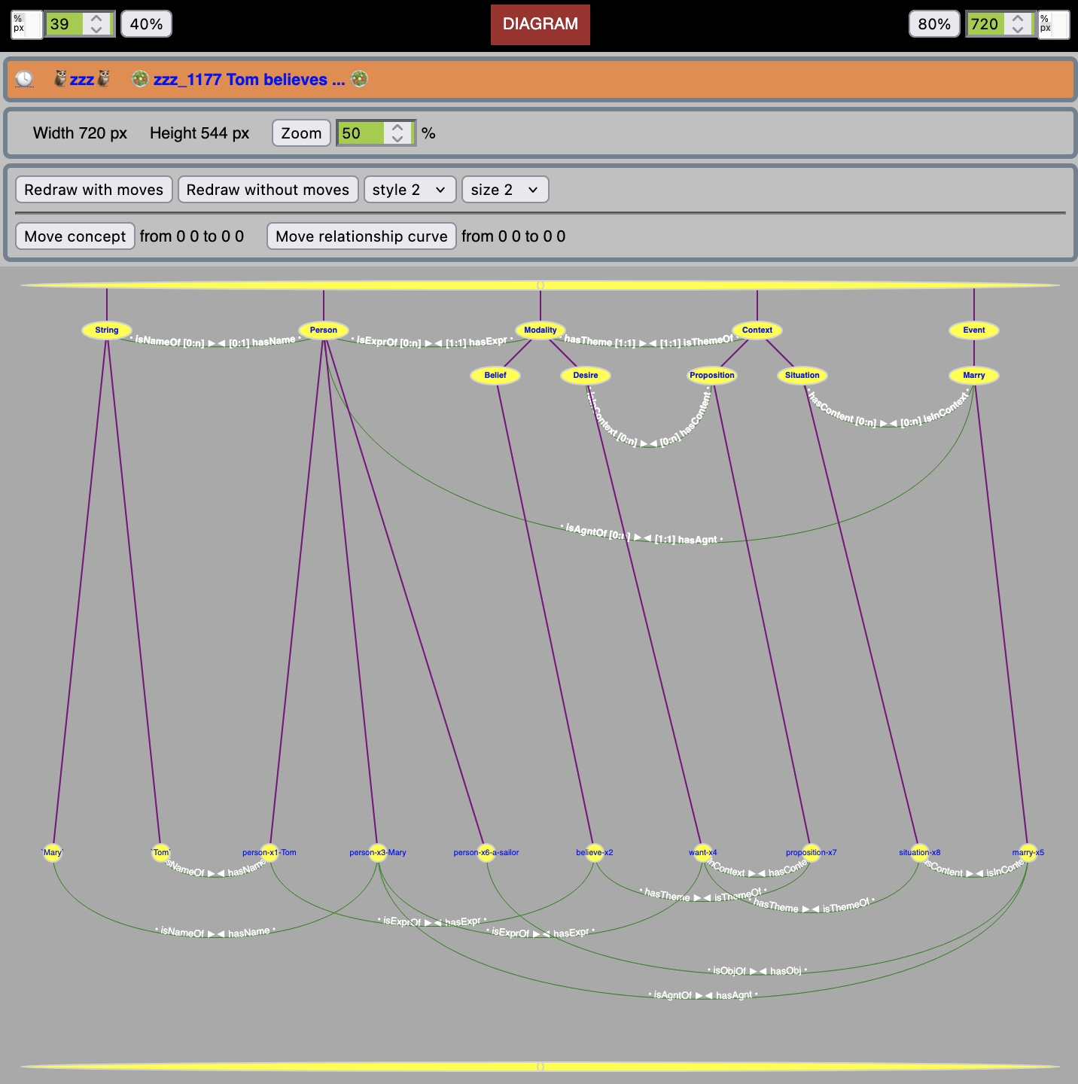
Task: Click Redraw with moves
Action: pos(94,190)
